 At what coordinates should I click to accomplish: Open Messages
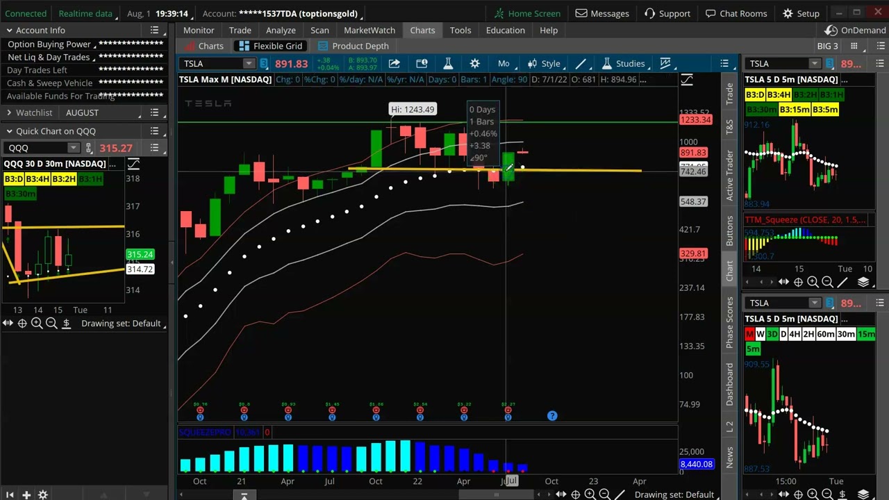pos(602,13)
